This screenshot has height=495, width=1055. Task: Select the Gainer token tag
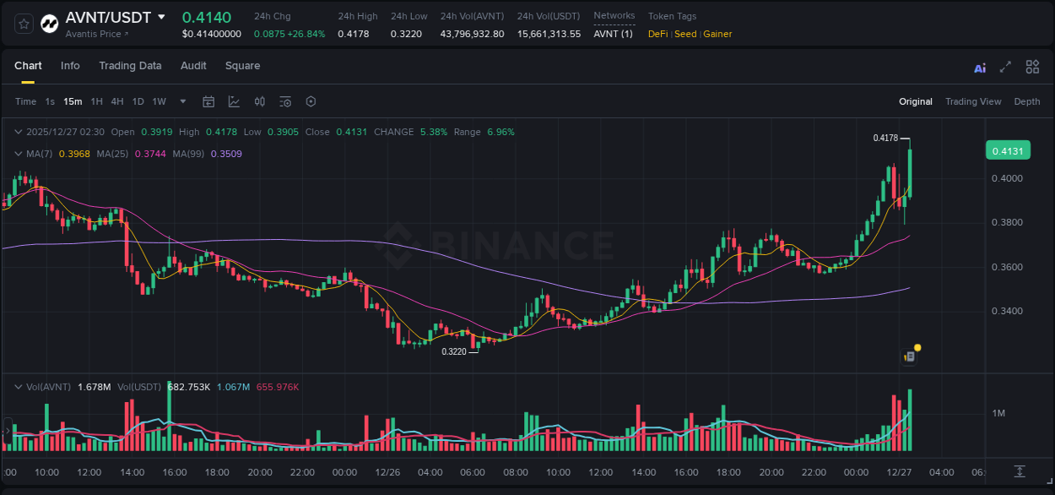pyautogui.click(x=717, y=34)
